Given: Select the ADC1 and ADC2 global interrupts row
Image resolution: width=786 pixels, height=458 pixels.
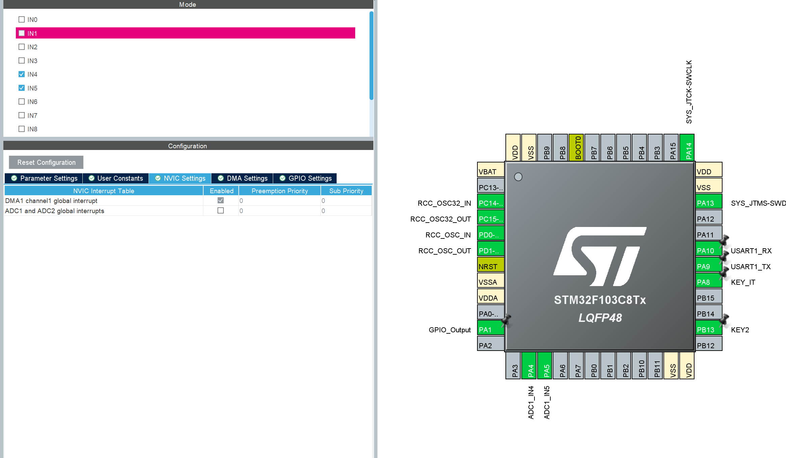Looking at the screenshot, I should (x=188, y=211).
